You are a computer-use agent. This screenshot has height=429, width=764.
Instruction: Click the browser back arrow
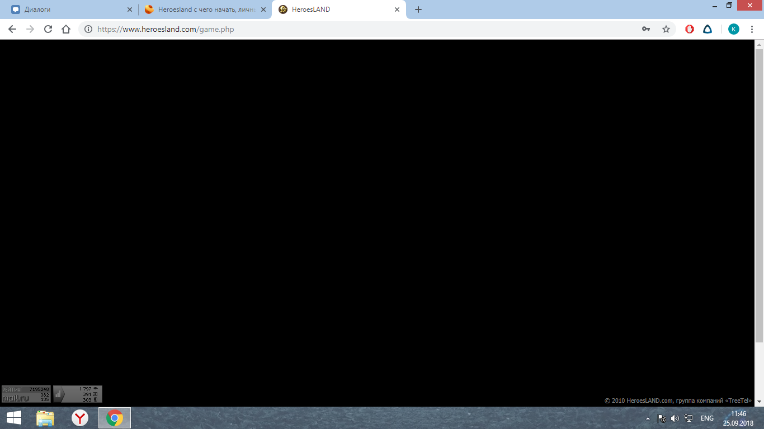[x=12, y=29]
